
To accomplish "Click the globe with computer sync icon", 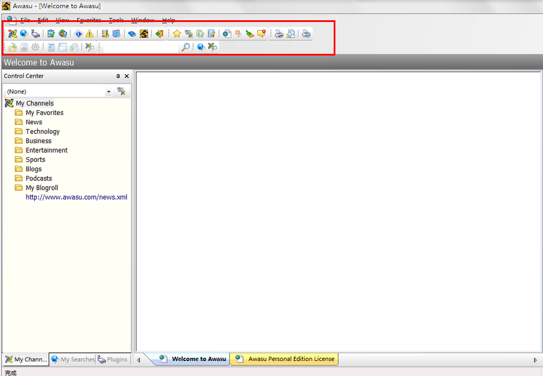I will point(62,34).
